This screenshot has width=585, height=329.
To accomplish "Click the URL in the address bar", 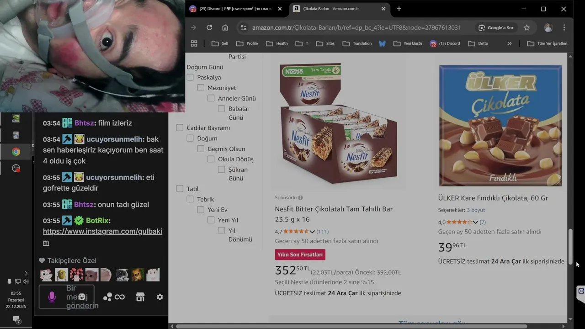I will click(x=356, y=27).
